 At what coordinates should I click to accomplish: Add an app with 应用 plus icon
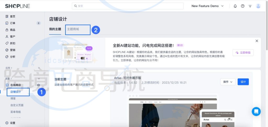coord(39,68)
